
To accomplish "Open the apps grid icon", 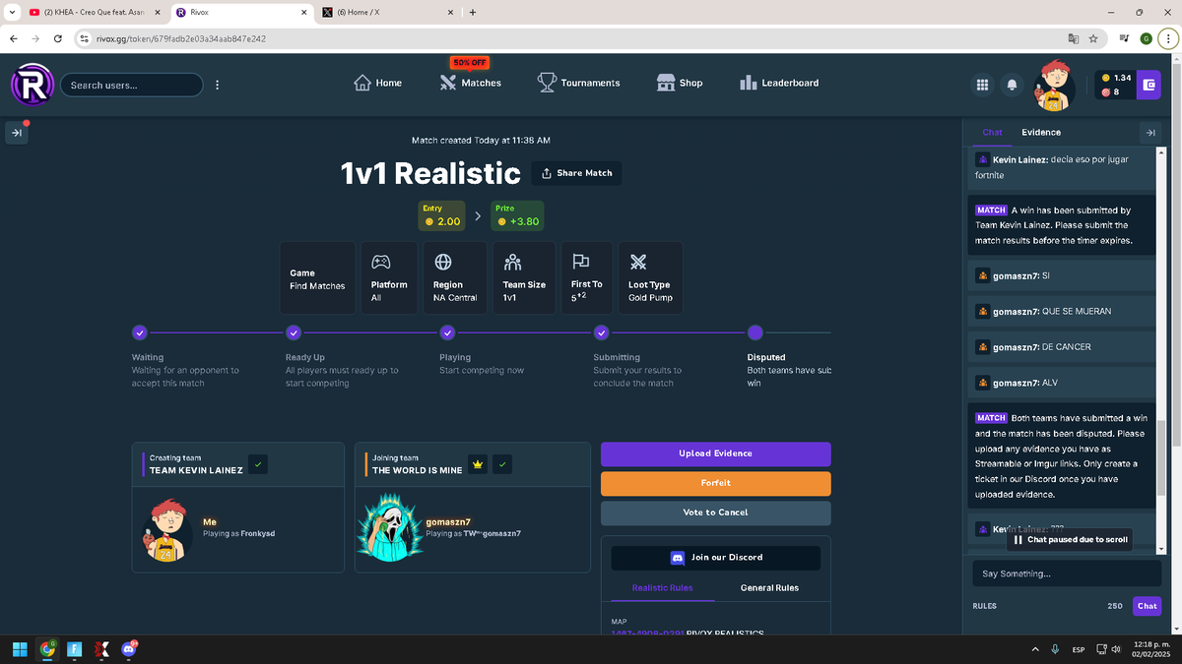I will tap(982, 85).
